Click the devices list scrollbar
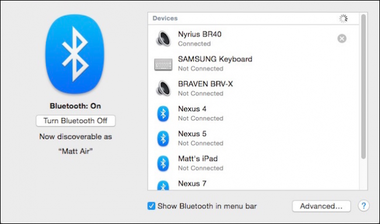The height and width of the screenshot is (224, 380). (363, 87)
